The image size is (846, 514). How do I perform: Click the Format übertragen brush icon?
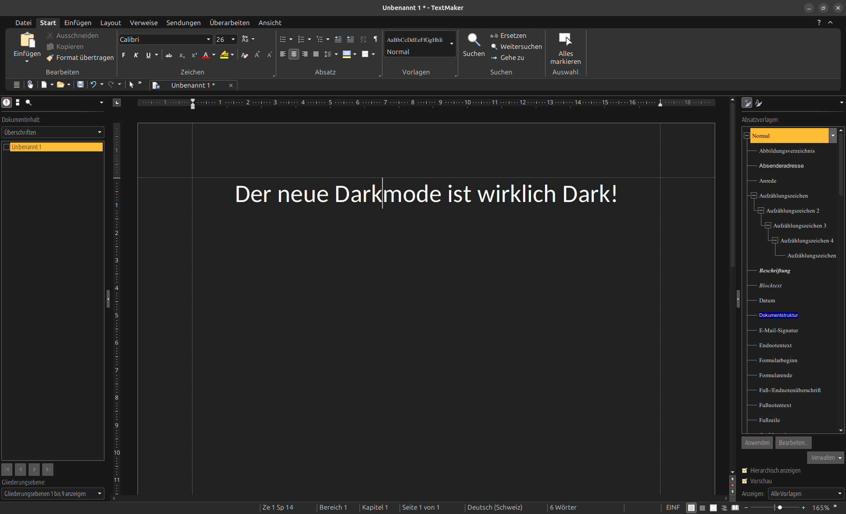click(x=50, y=58)
